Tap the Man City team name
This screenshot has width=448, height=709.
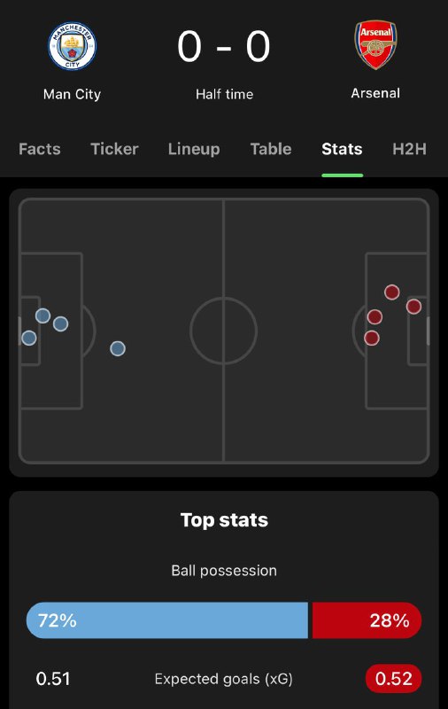click(73, 95)
